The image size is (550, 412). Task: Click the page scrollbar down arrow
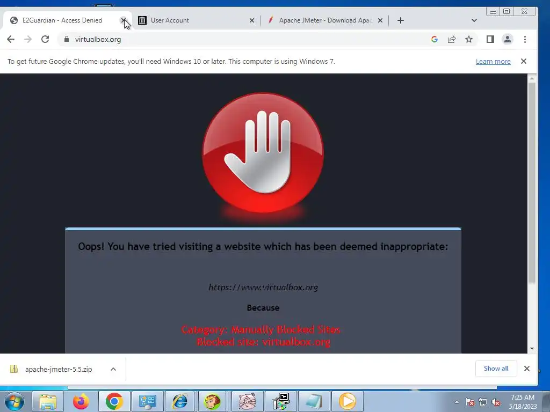coord(532,349)
